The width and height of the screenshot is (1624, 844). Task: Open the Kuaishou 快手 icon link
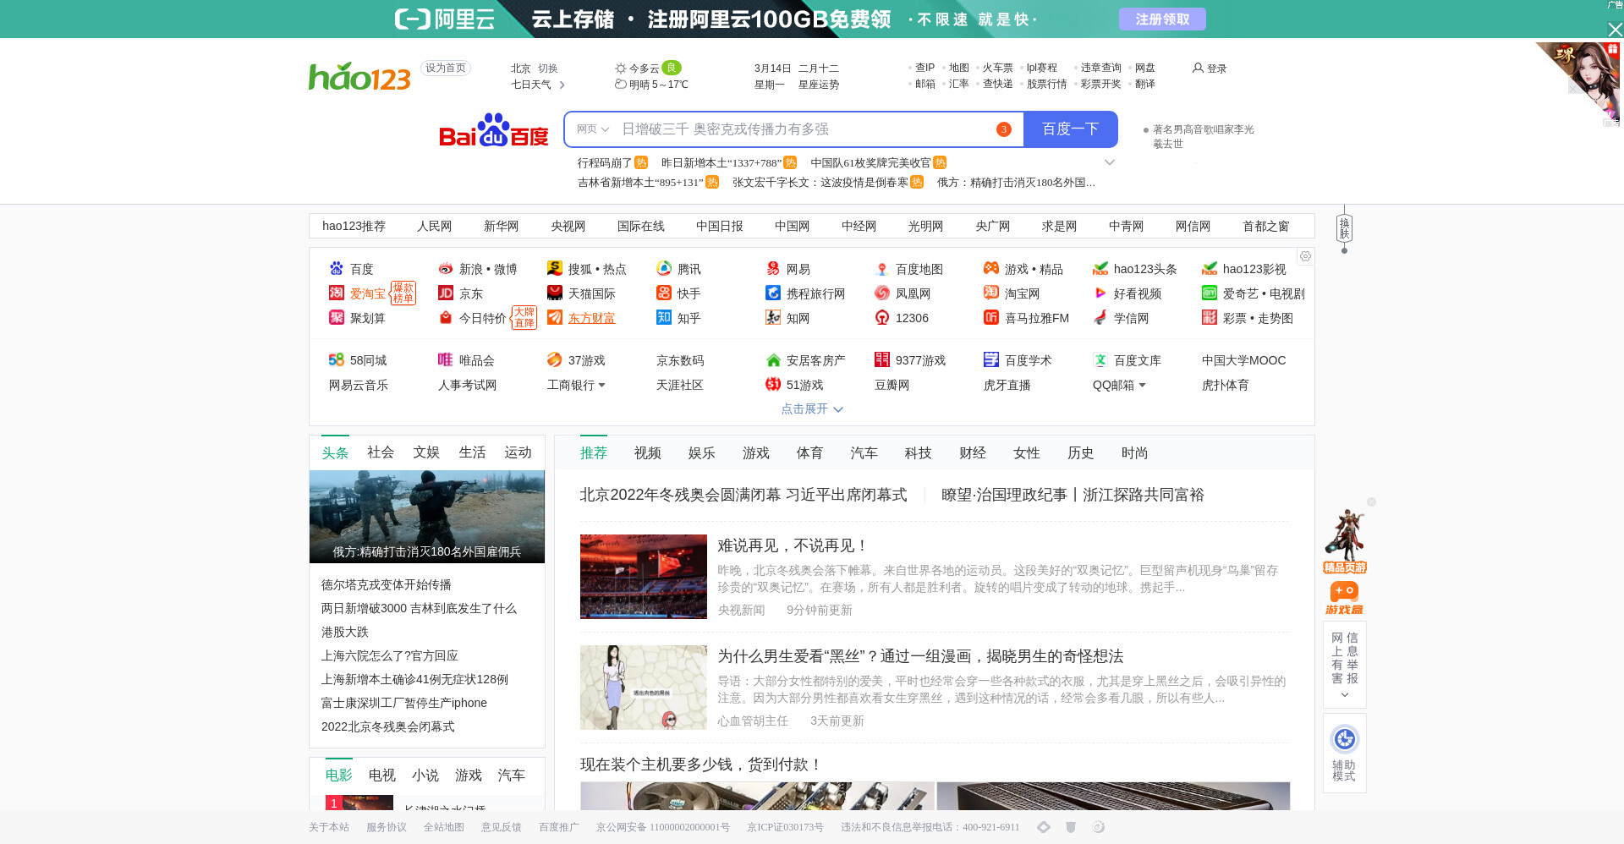(664, 293)
